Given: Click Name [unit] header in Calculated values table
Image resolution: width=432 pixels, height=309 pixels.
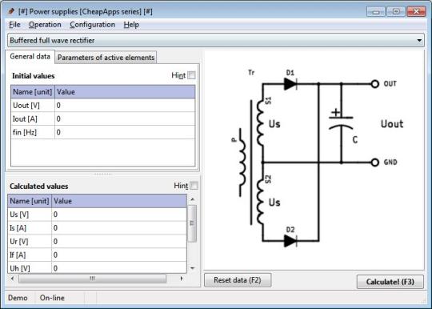Looking at the screenshot, I should 30,201.
